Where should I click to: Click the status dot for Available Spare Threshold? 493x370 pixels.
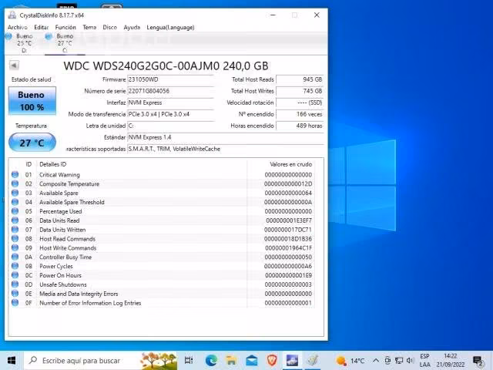tap(15, 202)
